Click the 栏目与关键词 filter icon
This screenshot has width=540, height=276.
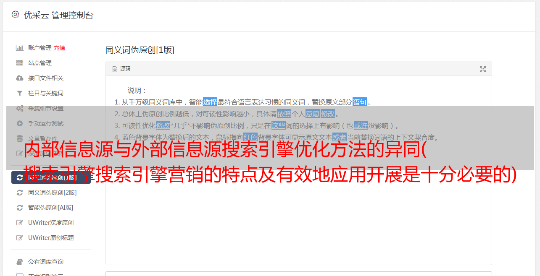[x=19, y=93]
